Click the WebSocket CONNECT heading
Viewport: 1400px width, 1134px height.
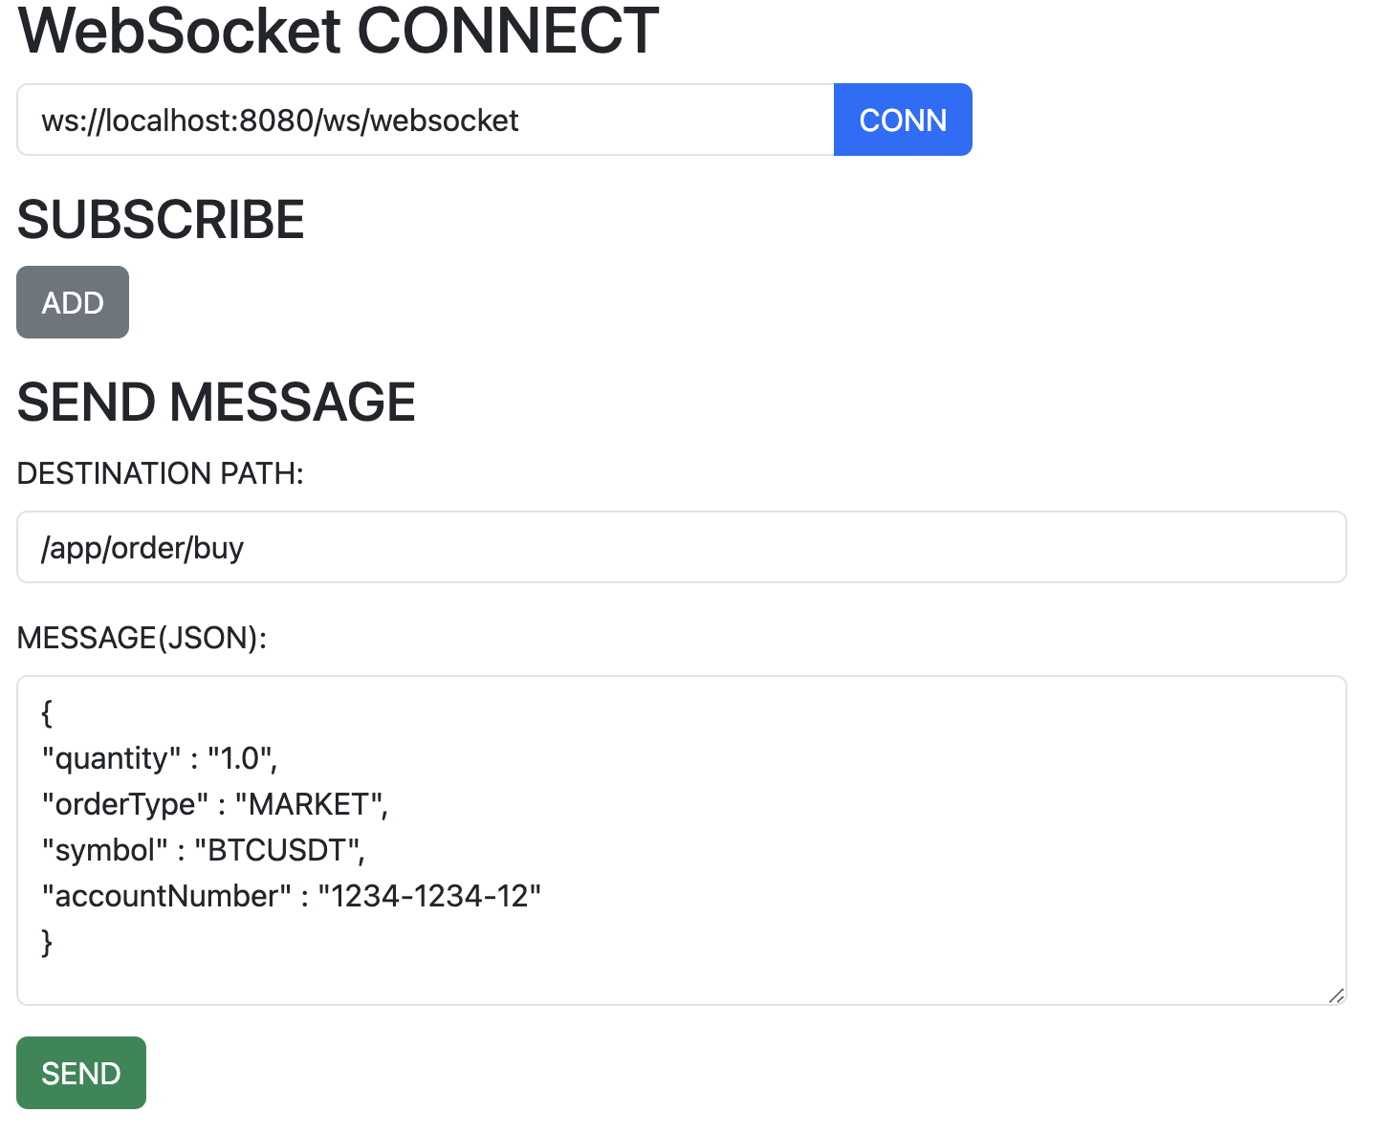click(337, 32)
